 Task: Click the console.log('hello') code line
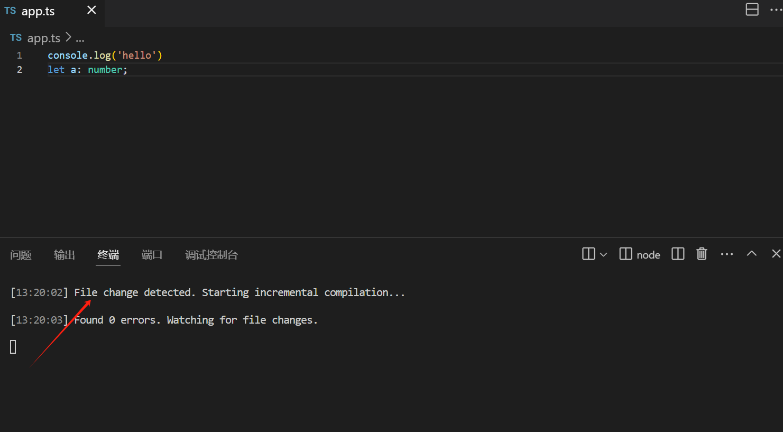tap(105, 56)
